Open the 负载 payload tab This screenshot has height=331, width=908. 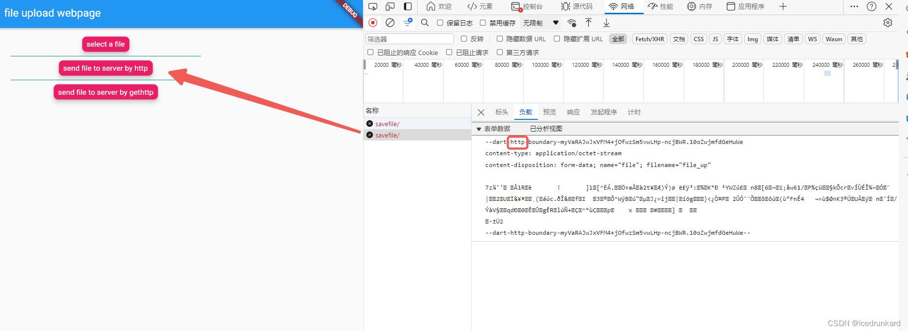coord(526,112)
